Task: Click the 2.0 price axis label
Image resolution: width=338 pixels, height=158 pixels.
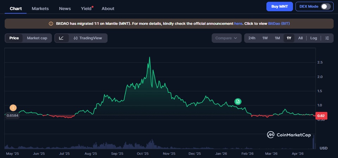Action: click(320, 77)
